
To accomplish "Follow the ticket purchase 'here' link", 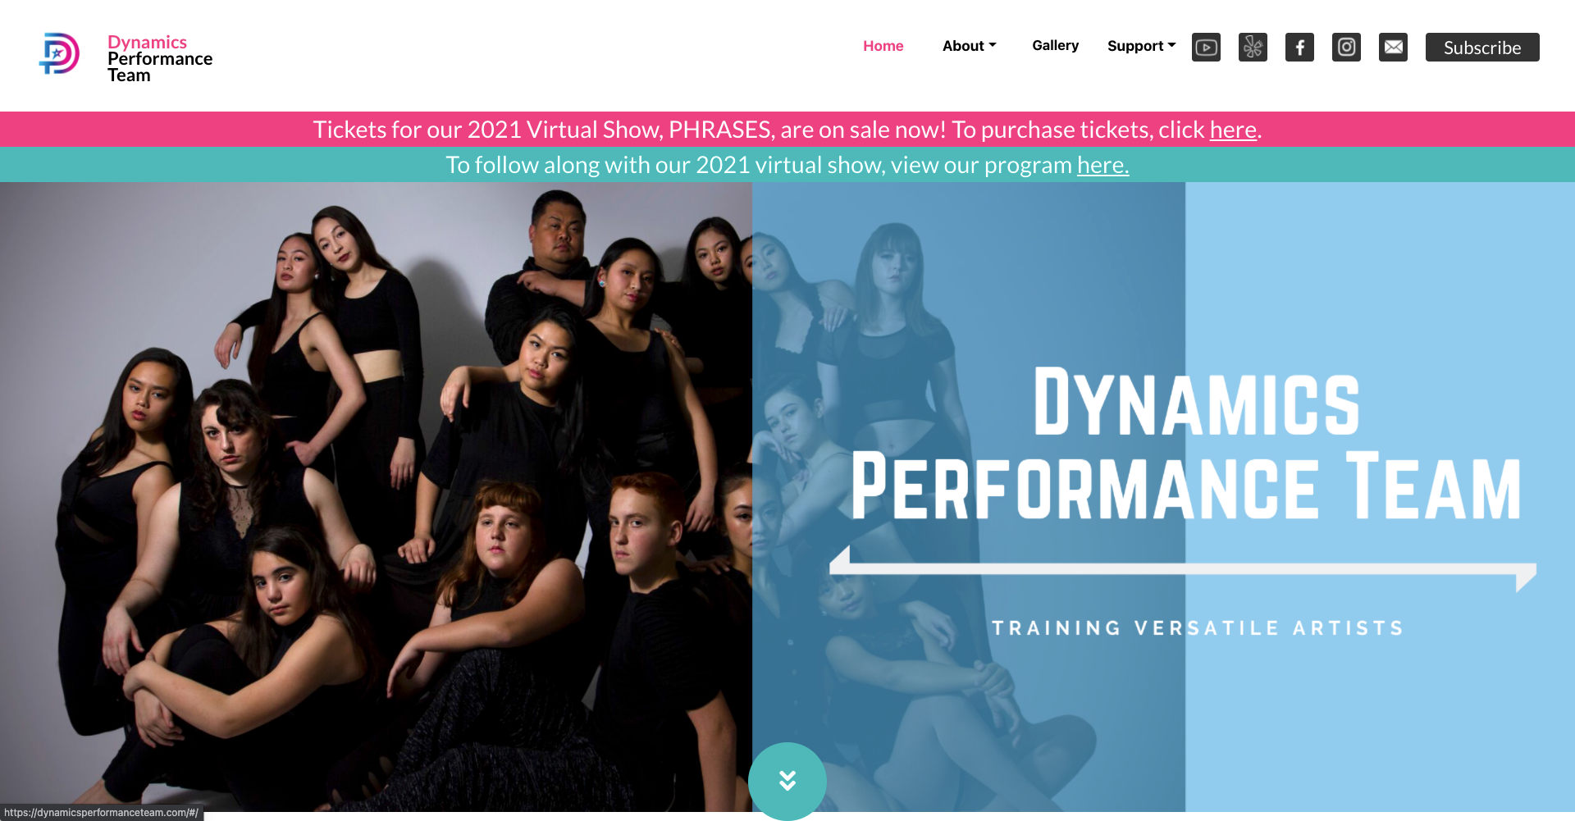I will pos(1233,130).
